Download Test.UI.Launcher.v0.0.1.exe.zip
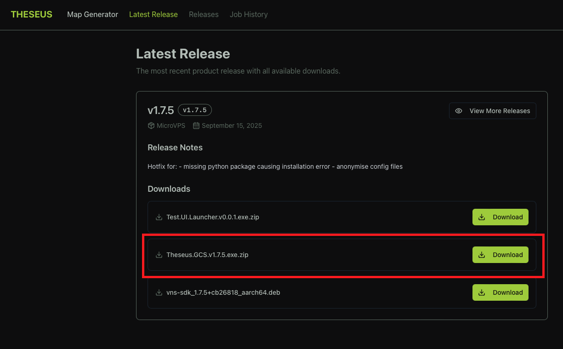 point(500,217)
